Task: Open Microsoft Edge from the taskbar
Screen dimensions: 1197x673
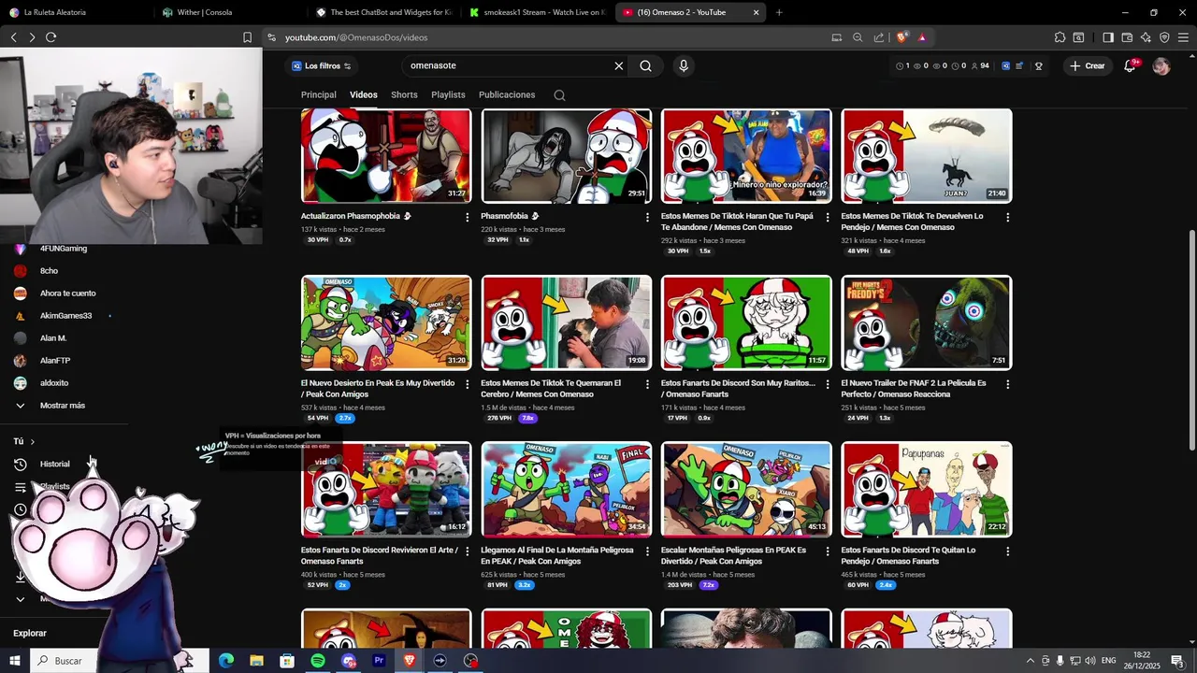Action: [x=226, y=661]
